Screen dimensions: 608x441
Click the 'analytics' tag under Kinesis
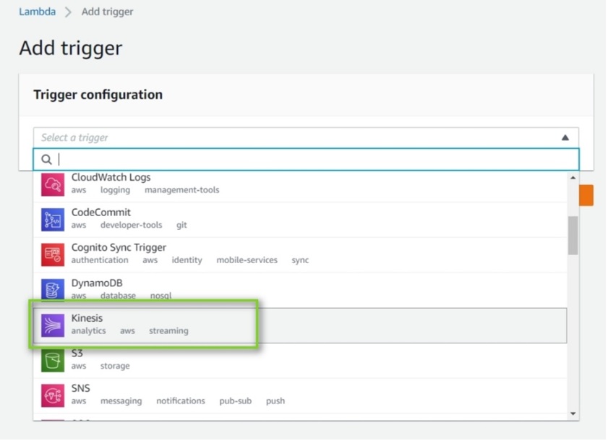pos(88,331)
